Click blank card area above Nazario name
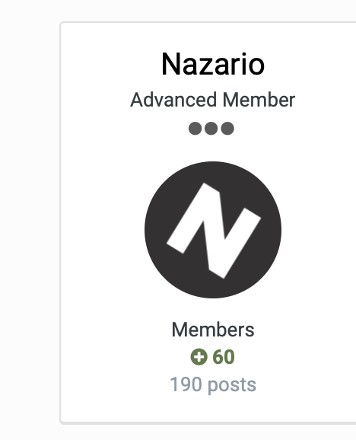356x440 pixels. coord(213,37)
